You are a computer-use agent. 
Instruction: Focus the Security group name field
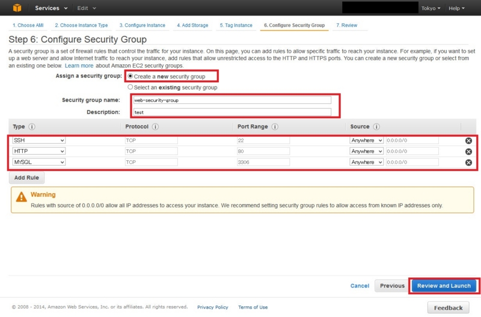pyautogui.click(x=232, y=100)
